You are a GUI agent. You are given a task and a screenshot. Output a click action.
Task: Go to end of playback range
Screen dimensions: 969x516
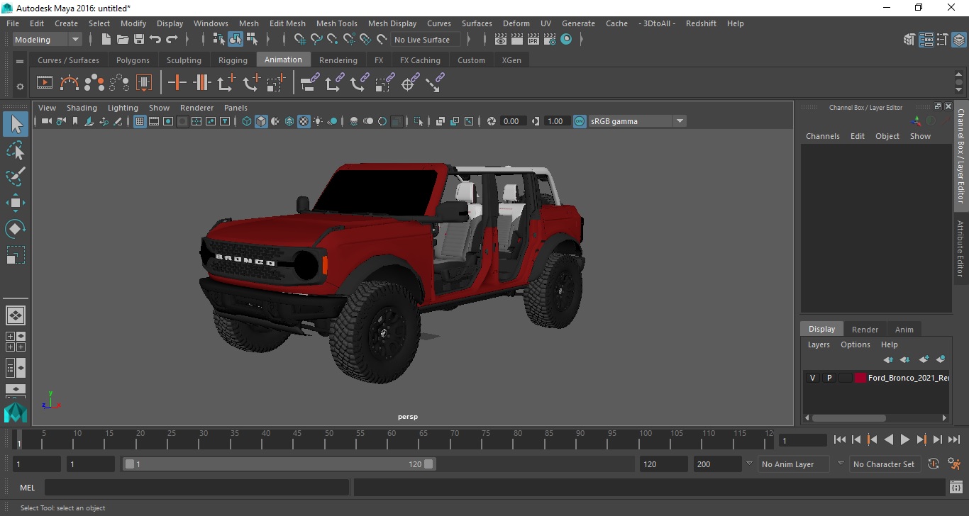click(954, 439)
